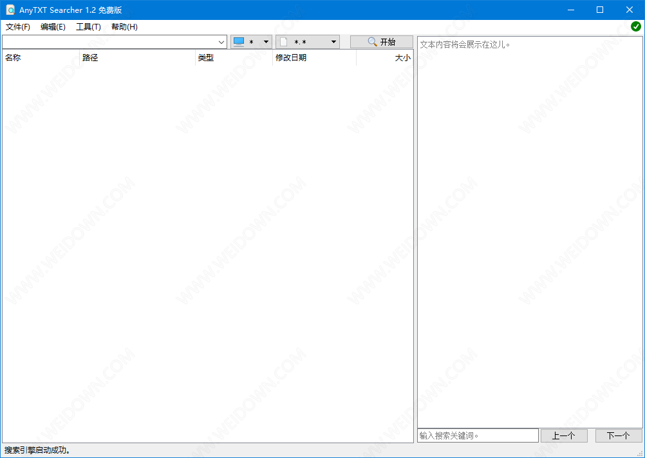Expand the search keyword history dropdown
The width and height of the screenshot is (645, 458).
[x=221, y=42]
